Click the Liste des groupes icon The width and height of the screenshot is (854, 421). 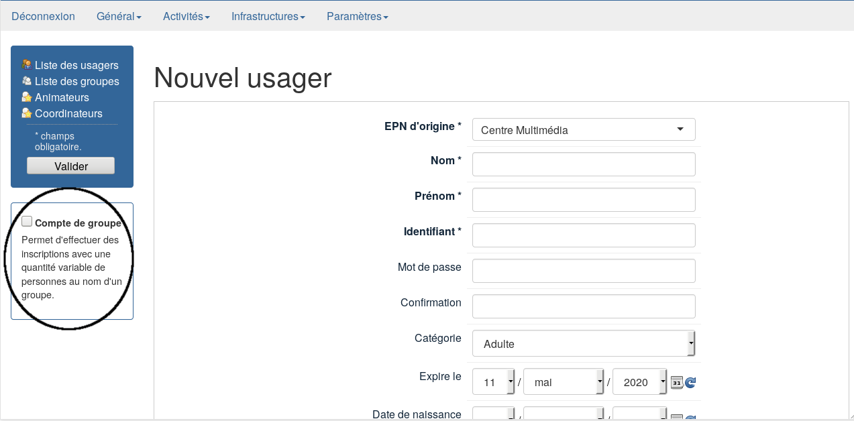pyautogui.click(x=27, y=81)
